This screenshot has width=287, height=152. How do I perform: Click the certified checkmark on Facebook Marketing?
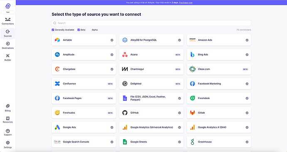[247, 84]
